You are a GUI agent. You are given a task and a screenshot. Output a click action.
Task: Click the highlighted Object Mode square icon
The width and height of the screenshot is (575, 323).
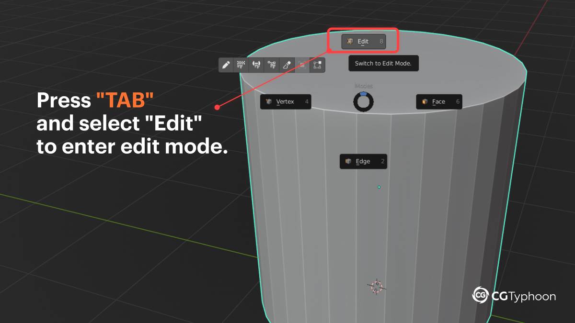pos(302,65)
